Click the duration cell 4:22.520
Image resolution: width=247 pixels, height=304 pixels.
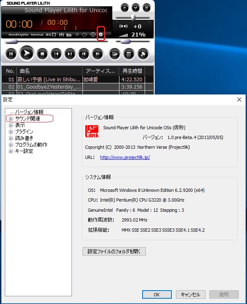tap(132, 80)
